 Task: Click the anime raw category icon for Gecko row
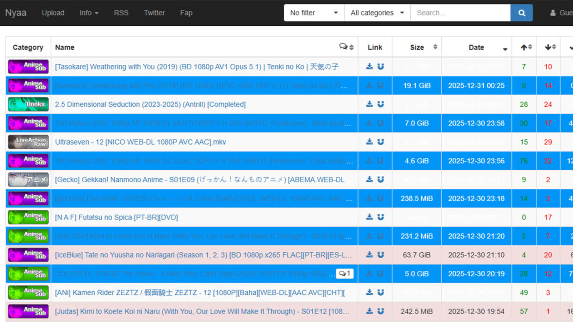point(28,179)
